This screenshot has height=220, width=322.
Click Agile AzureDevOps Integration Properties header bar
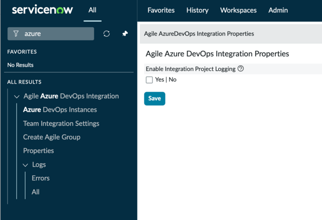pos(231,34)
